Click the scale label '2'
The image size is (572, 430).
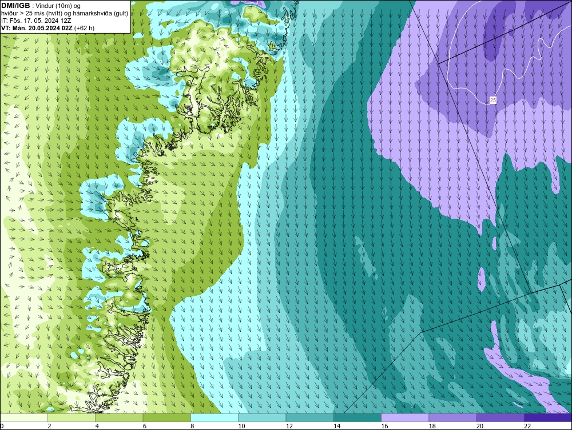(49, 427)
